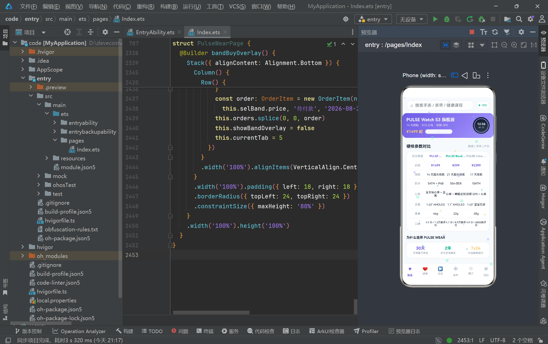Open ArkUI检查器 tool window
548x344 pixels.
click(327, 331)
